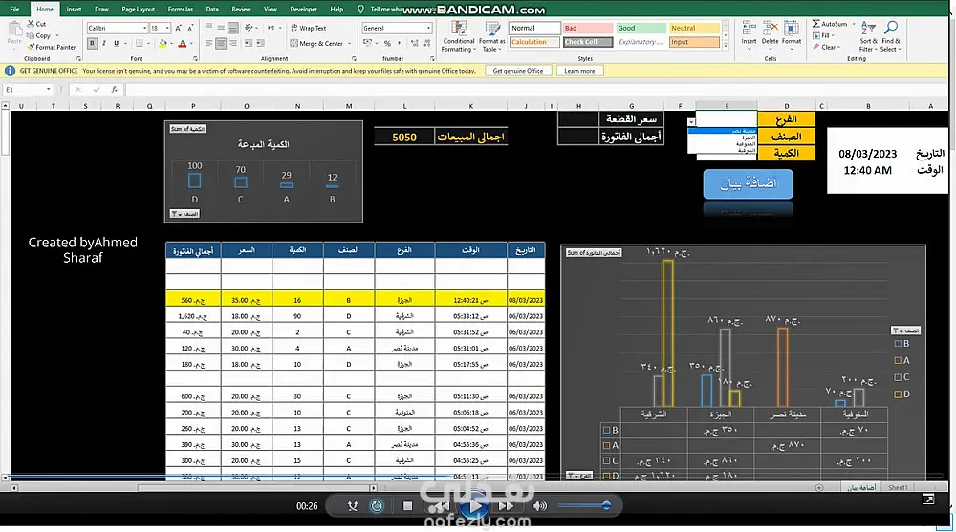Open the Merge & Center dropdown arrow

349,43
